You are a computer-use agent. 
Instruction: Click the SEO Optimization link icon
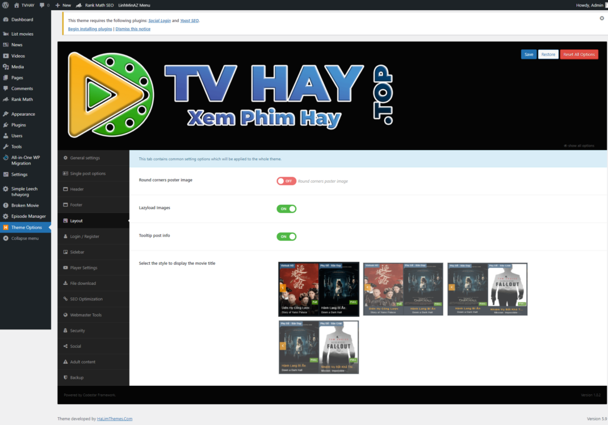click(x=65, y=299)
